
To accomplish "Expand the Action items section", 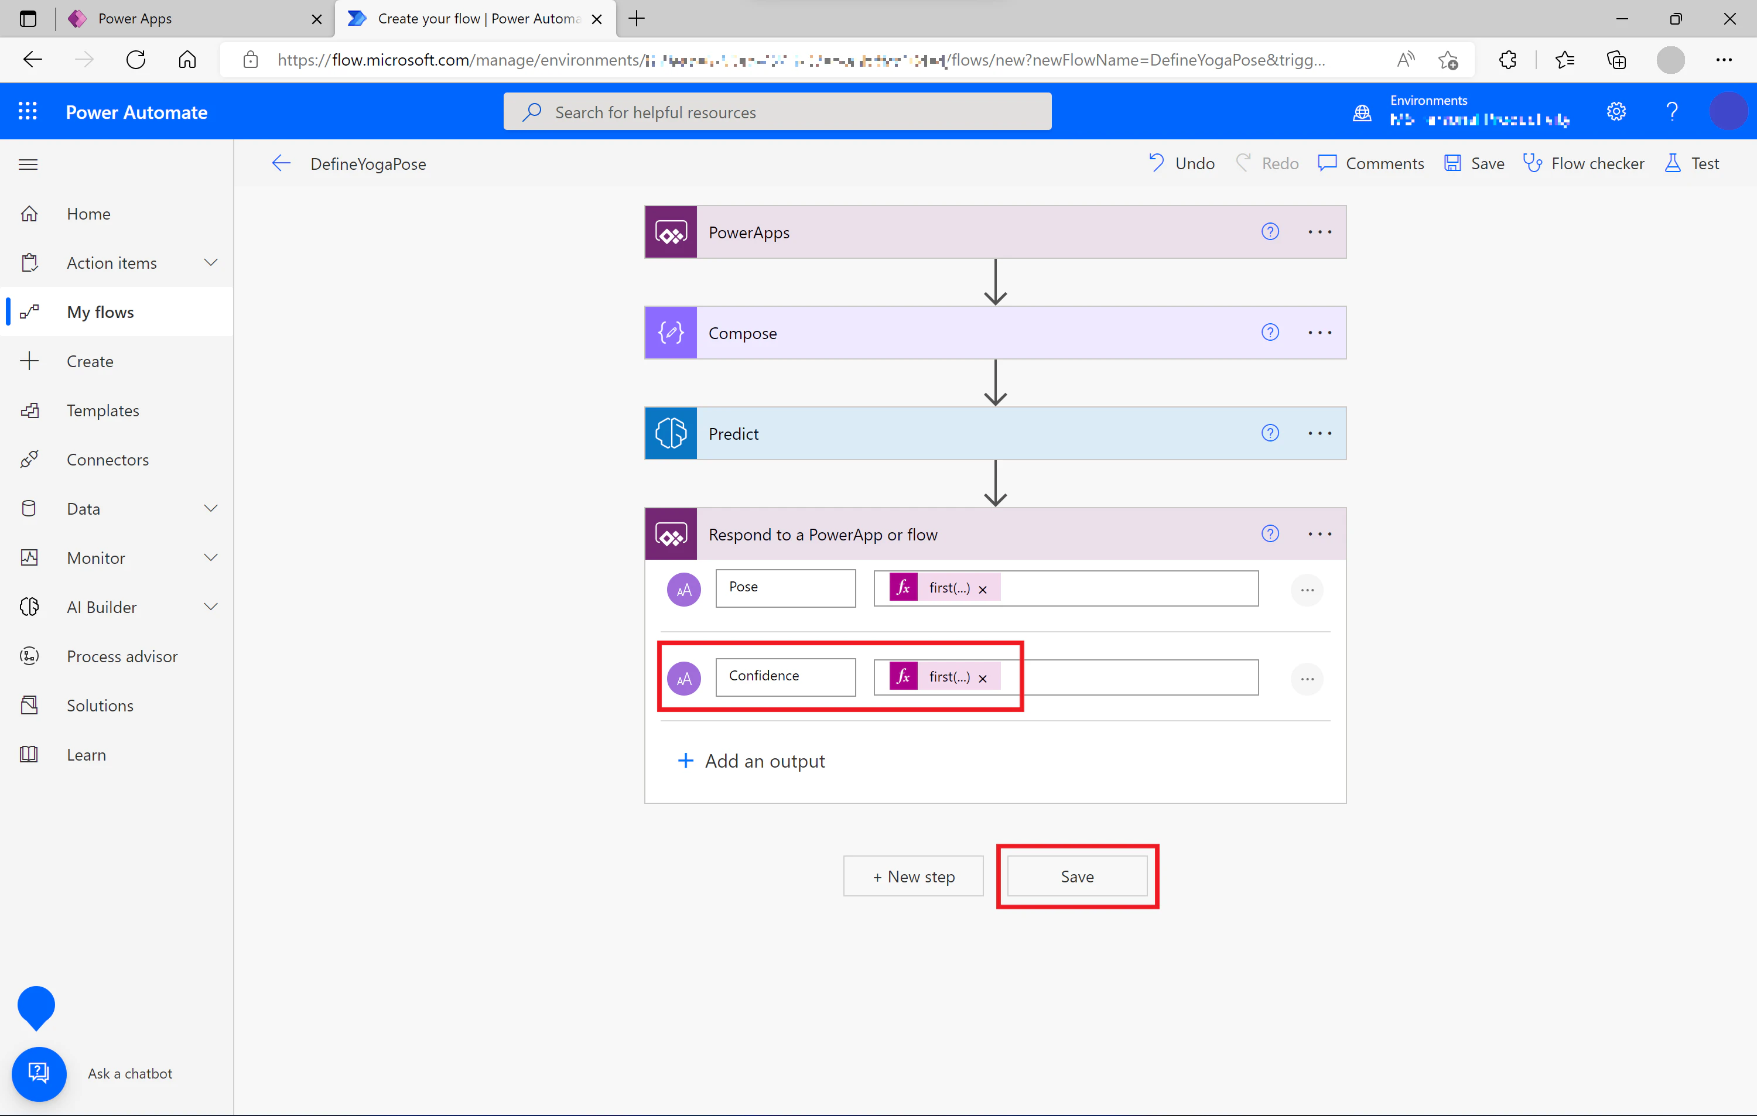I will (x=211, y=262).
